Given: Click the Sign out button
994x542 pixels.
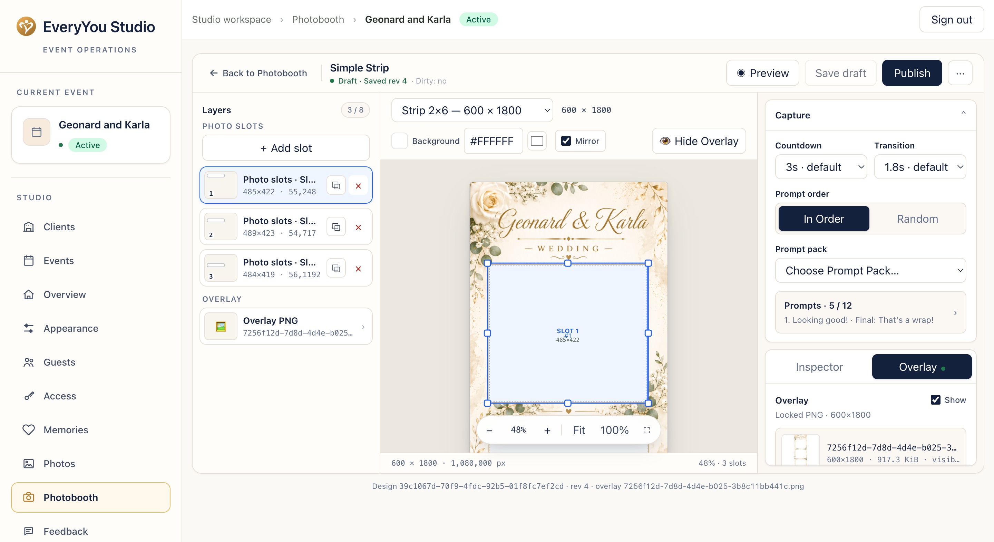Looking at the screenshot, I should (x=952, y=19).
